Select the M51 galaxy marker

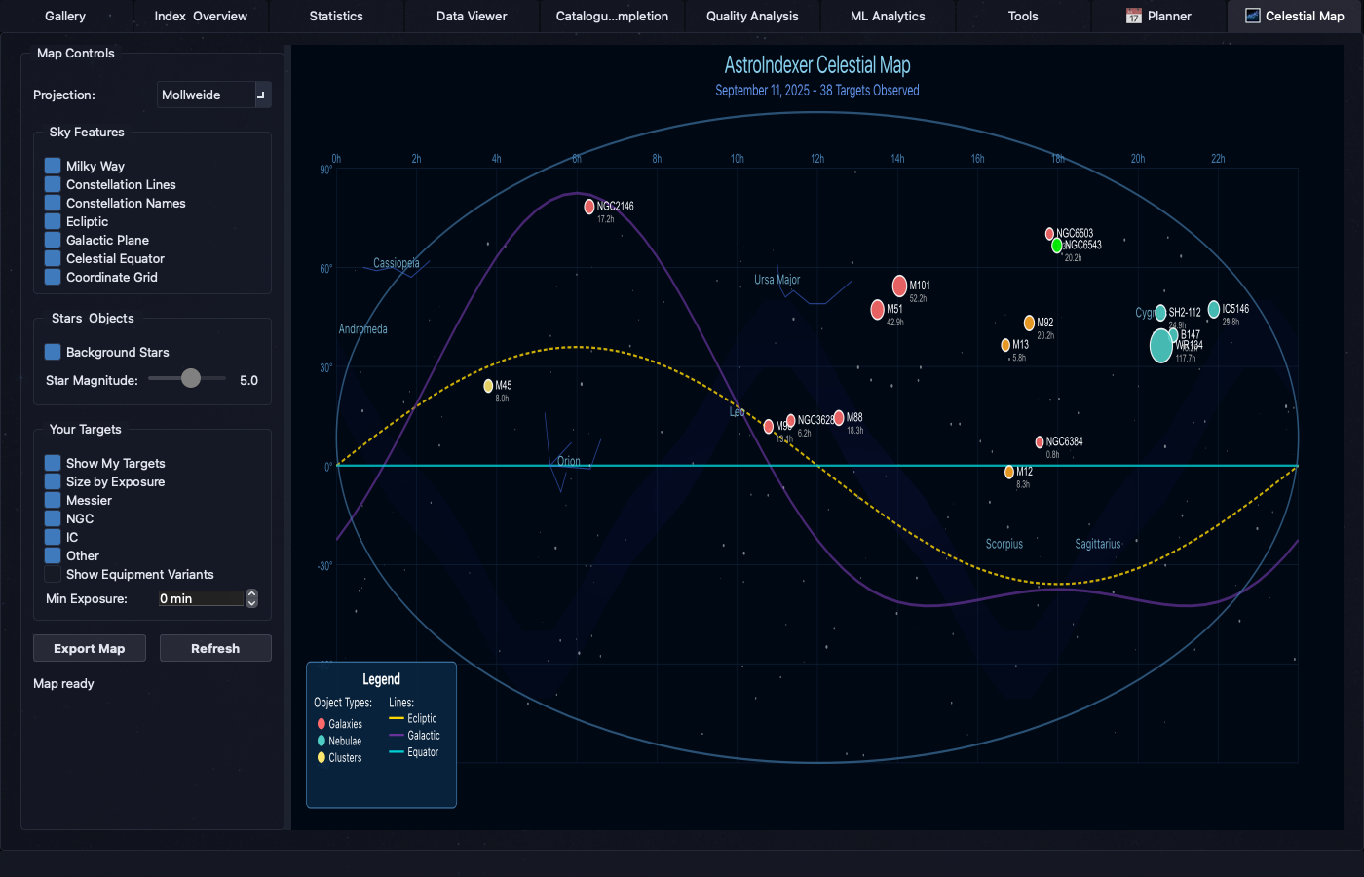coord(877,310)
